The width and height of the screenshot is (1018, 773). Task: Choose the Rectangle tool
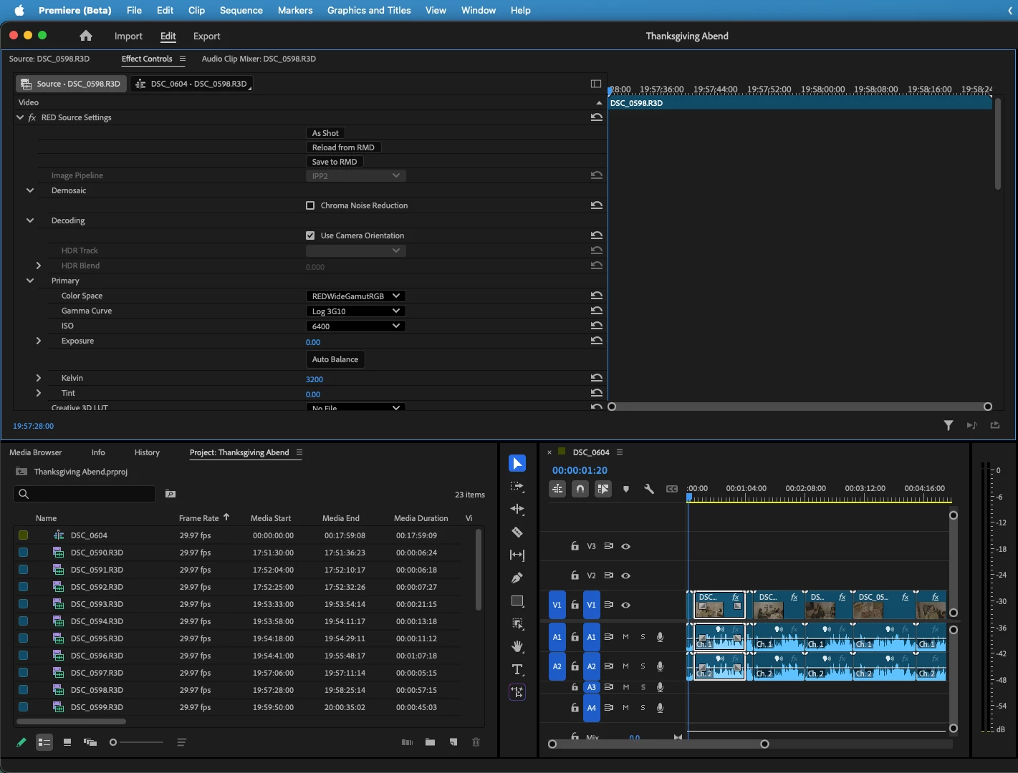[x=517, y=601]
